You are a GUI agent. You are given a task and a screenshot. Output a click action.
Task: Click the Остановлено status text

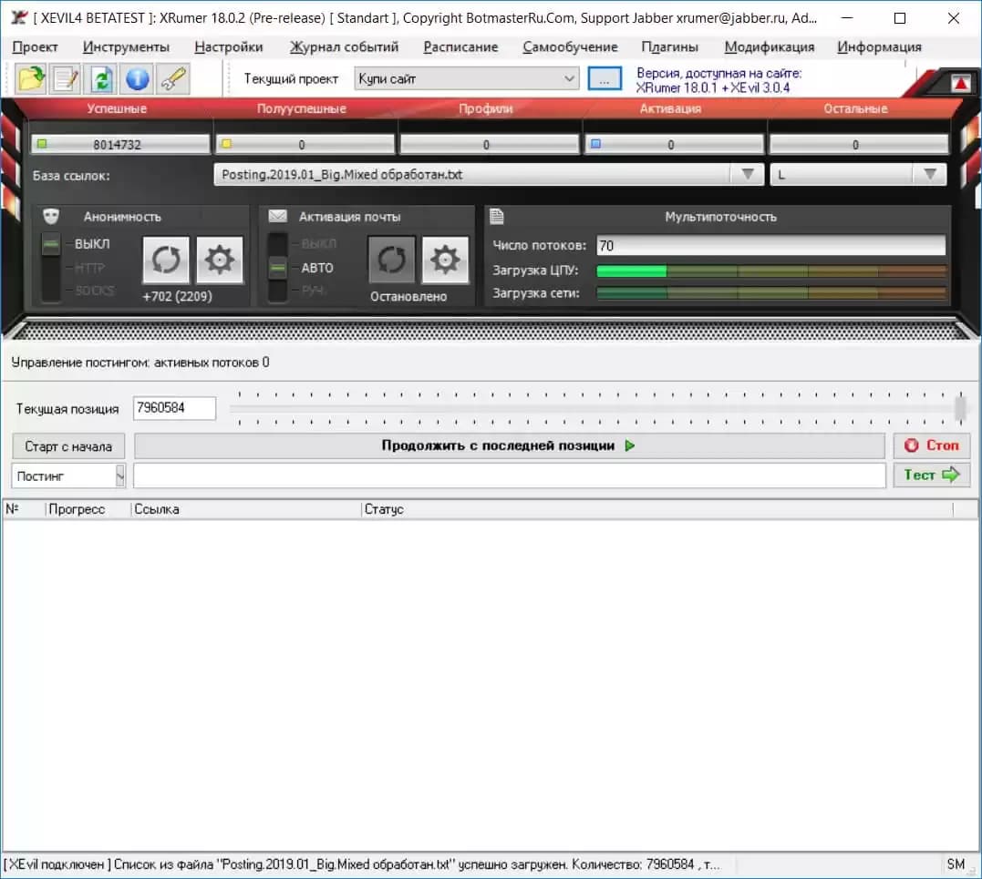click(x=408, y=297)
